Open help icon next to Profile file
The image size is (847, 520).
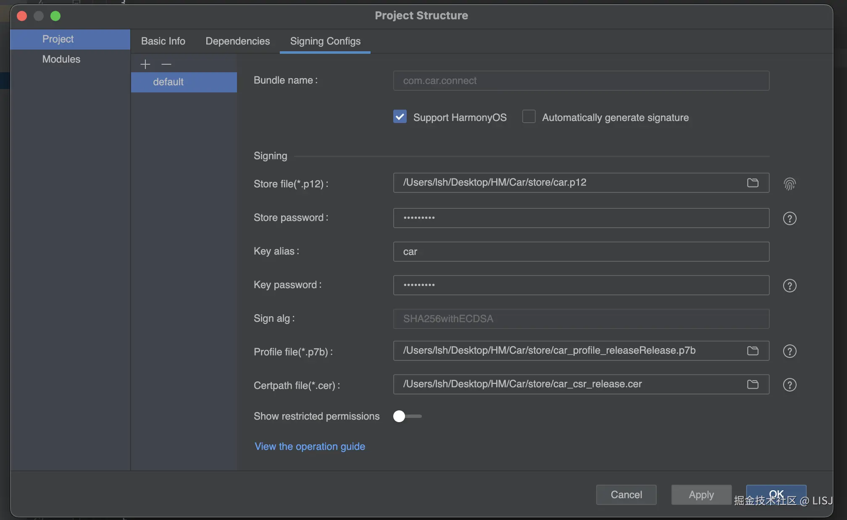point(789,351)
